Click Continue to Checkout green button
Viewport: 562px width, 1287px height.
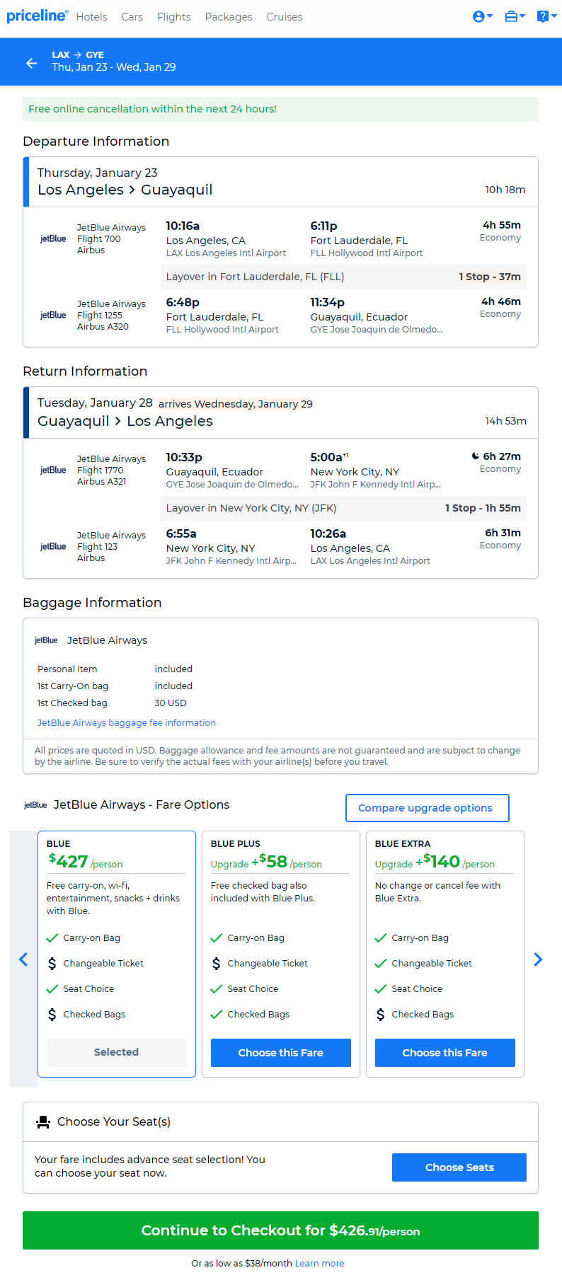point(280,1230)
